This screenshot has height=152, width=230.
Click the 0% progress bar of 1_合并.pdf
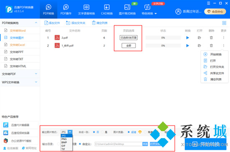tap(163, 46)
